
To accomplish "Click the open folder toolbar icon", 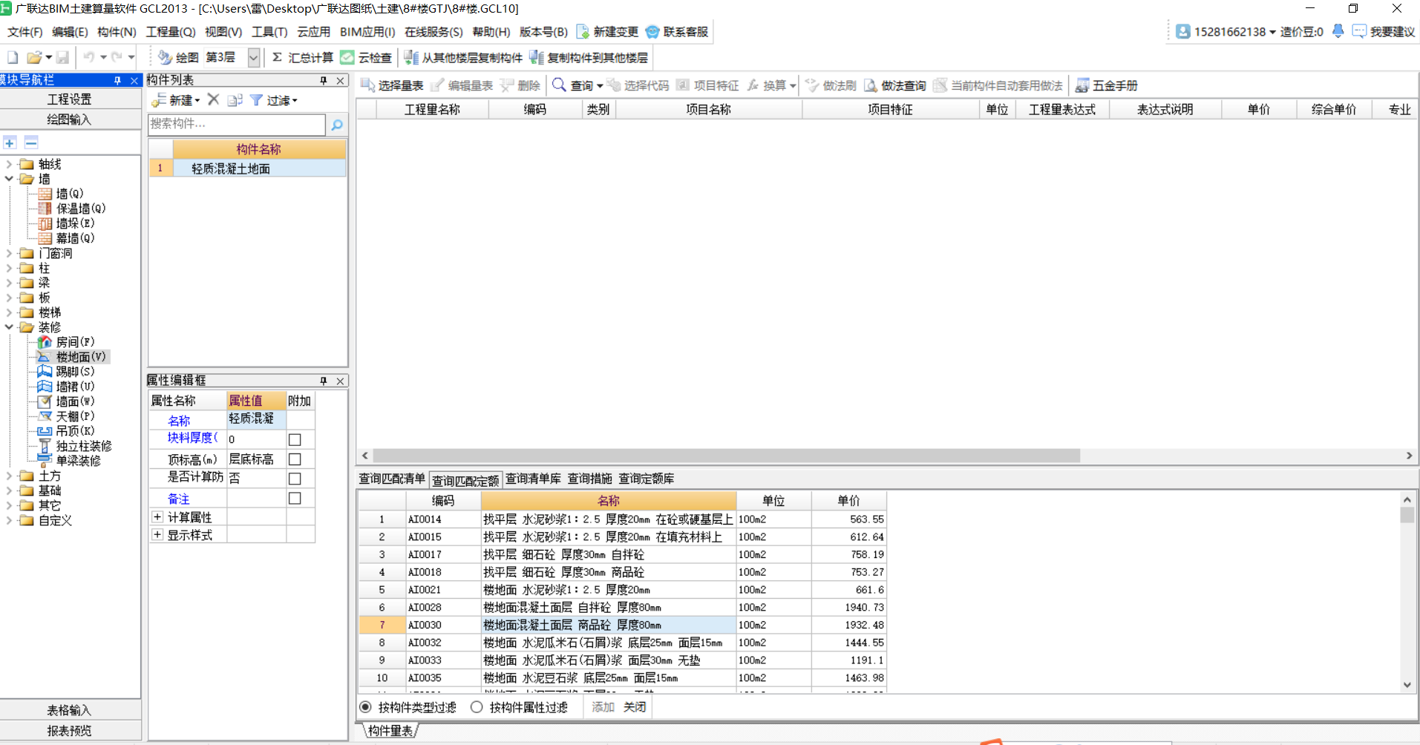I will point(33,57).
